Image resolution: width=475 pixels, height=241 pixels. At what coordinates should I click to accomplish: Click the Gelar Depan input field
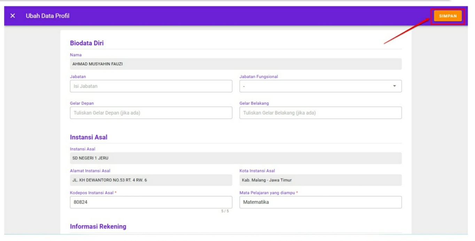tap(151, 113)
